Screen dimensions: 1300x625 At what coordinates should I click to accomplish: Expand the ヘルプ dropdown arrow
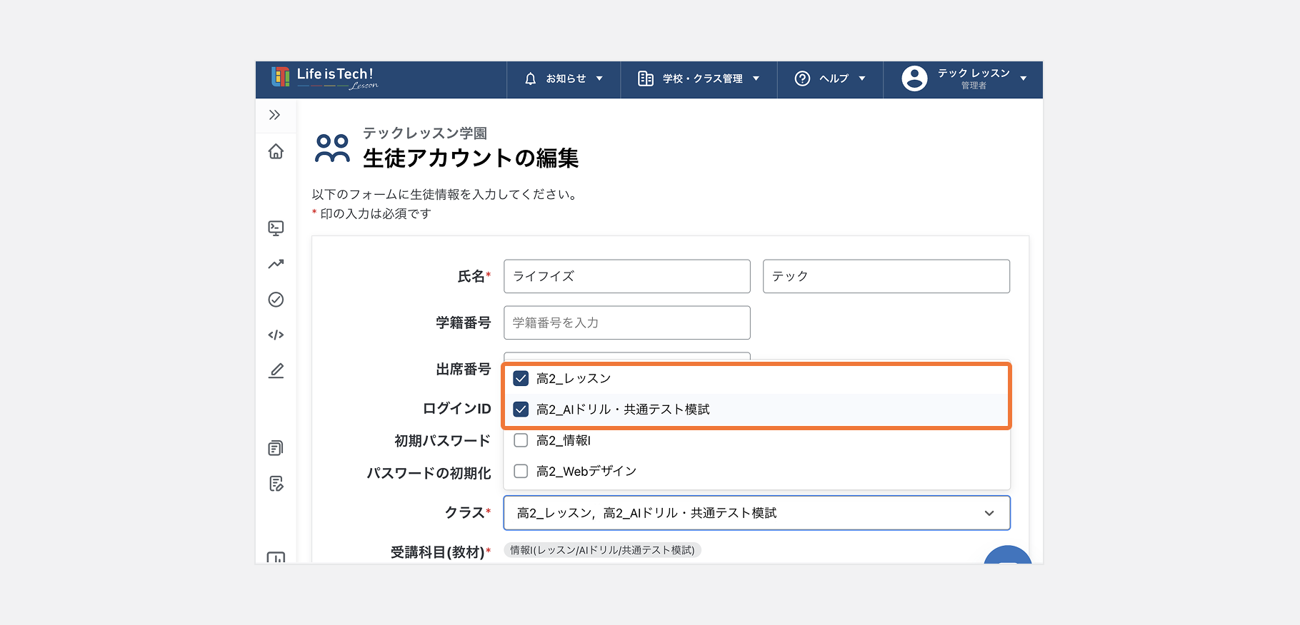coord(862,78)
